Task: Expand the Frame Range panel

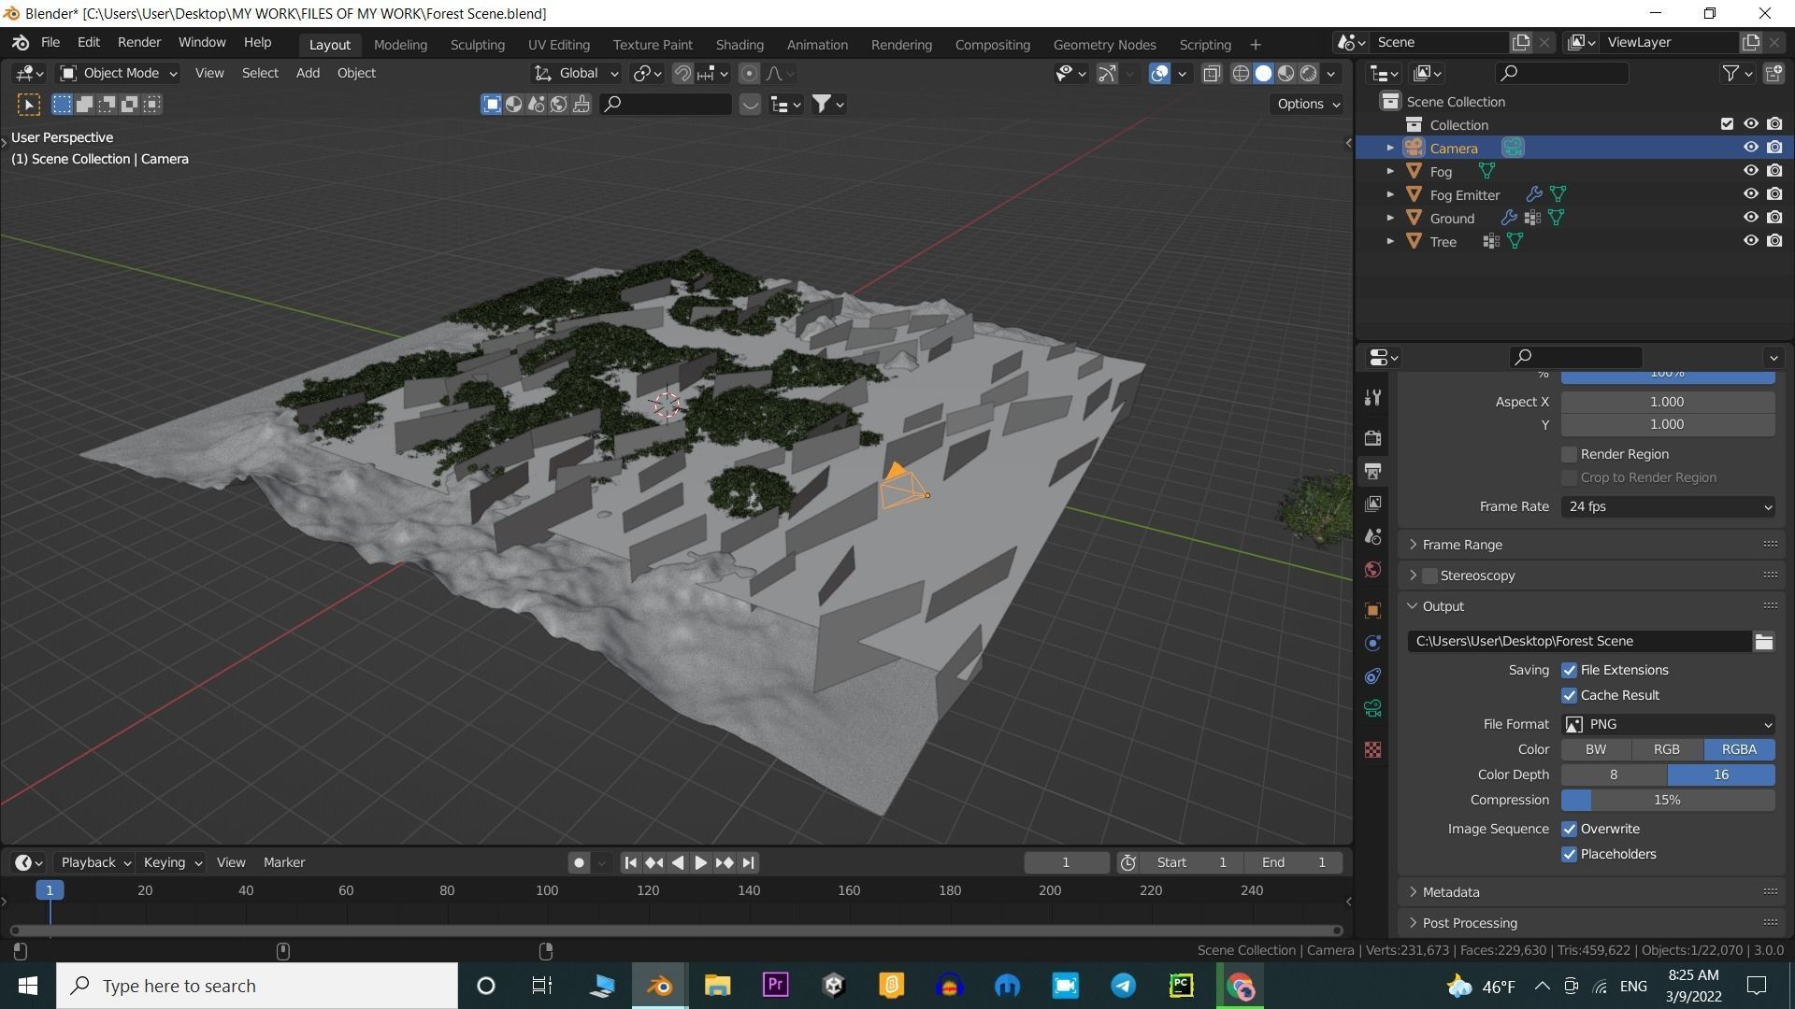Action: click(x=1461, y=545)
